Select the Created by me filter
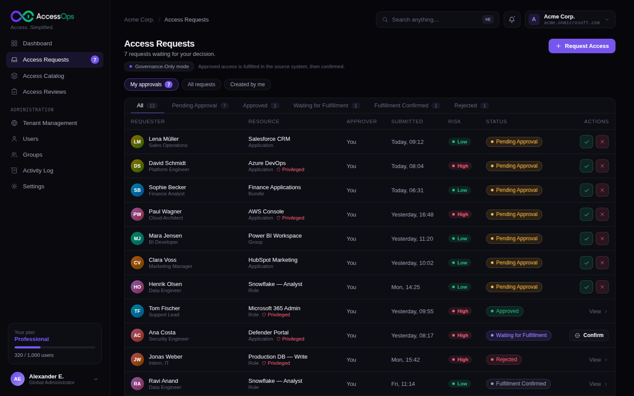 coord(247,84)
